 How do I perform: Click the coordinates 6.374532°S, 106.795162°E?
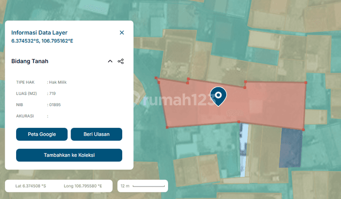click(x=42, y=41)
